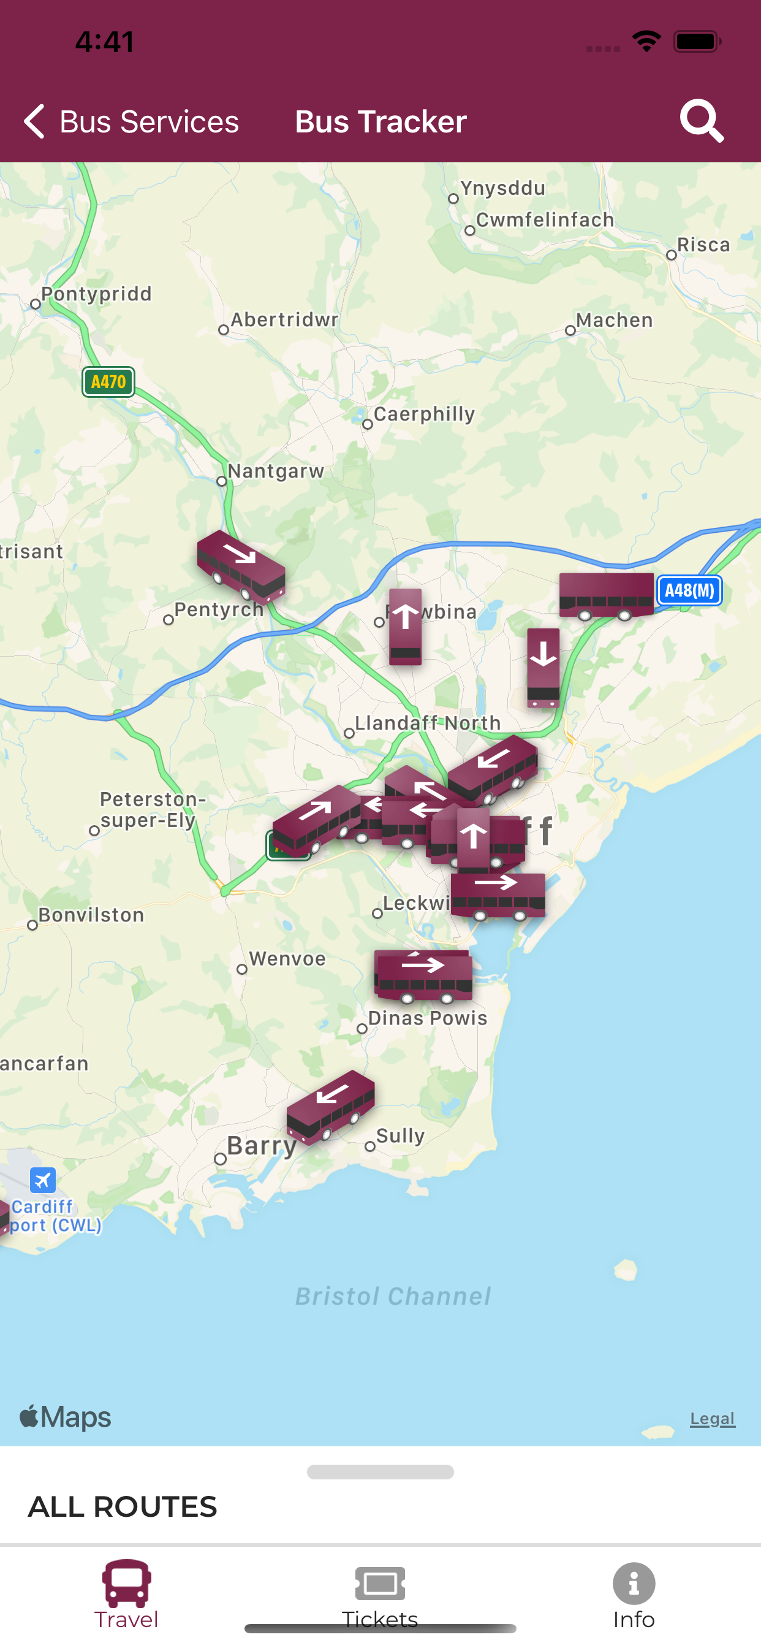Tap the Cardiff Airport plane icon
The width and height of the screenshot is (761, 1648).
(43, 1180)
